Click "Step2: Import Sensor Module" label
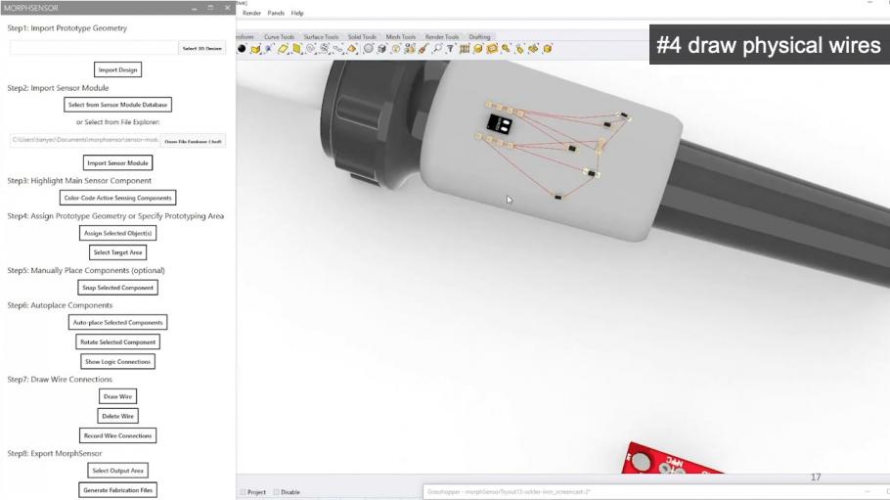 point(58,88)
